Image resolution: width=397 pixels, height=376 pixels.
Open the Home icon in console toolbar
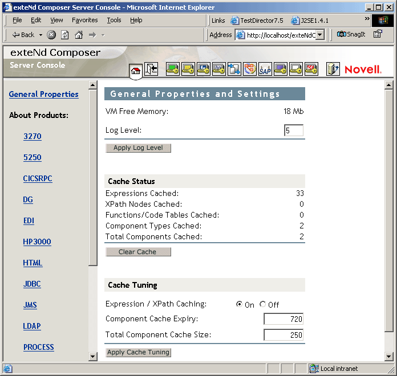(136, 71)
